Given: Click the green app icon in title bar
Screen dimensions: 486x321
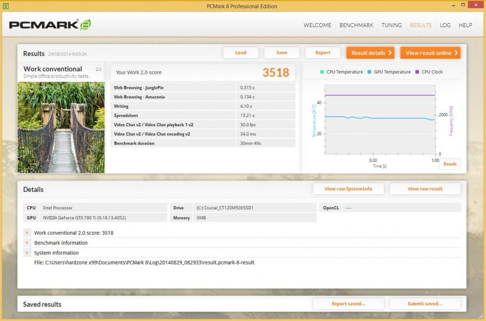Looking at the screenshot, I should click(6, 6).
